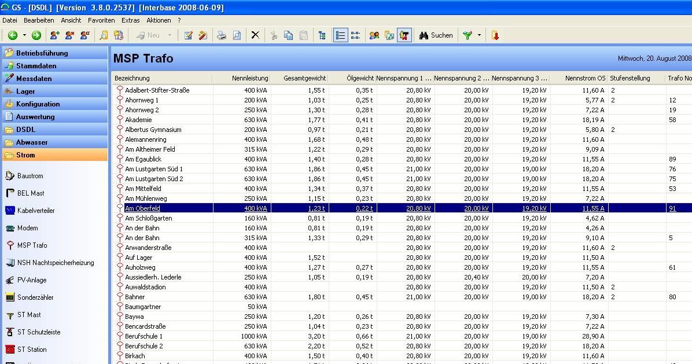Click the printer icon in toolbar

coord(221,35)
